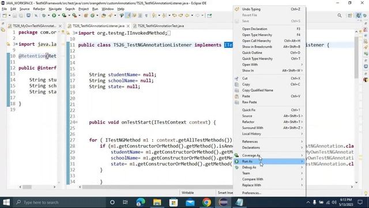Choose Open Call Hierarchy menu entry
Image resolution: width=369 pixels, height=208 pixels.
(x=269, y=41)
